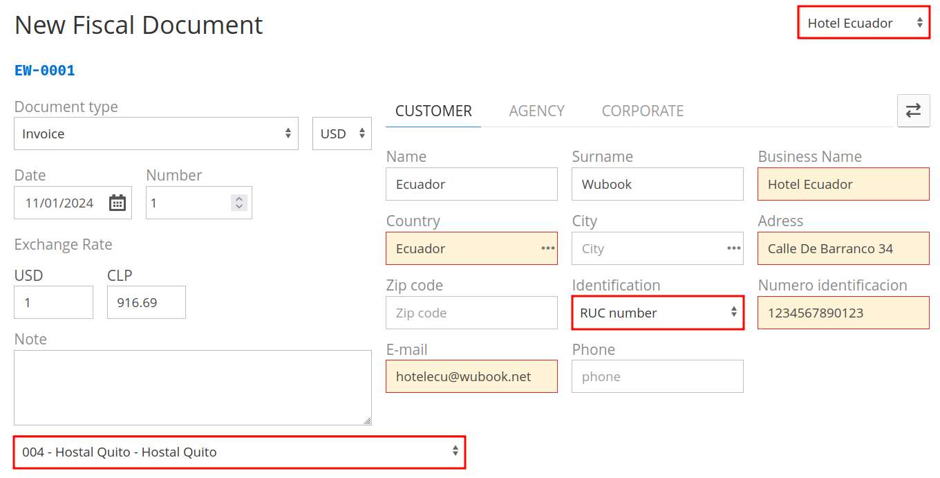Click the empty Phone field
940x478 pixels.
point(658,376)
